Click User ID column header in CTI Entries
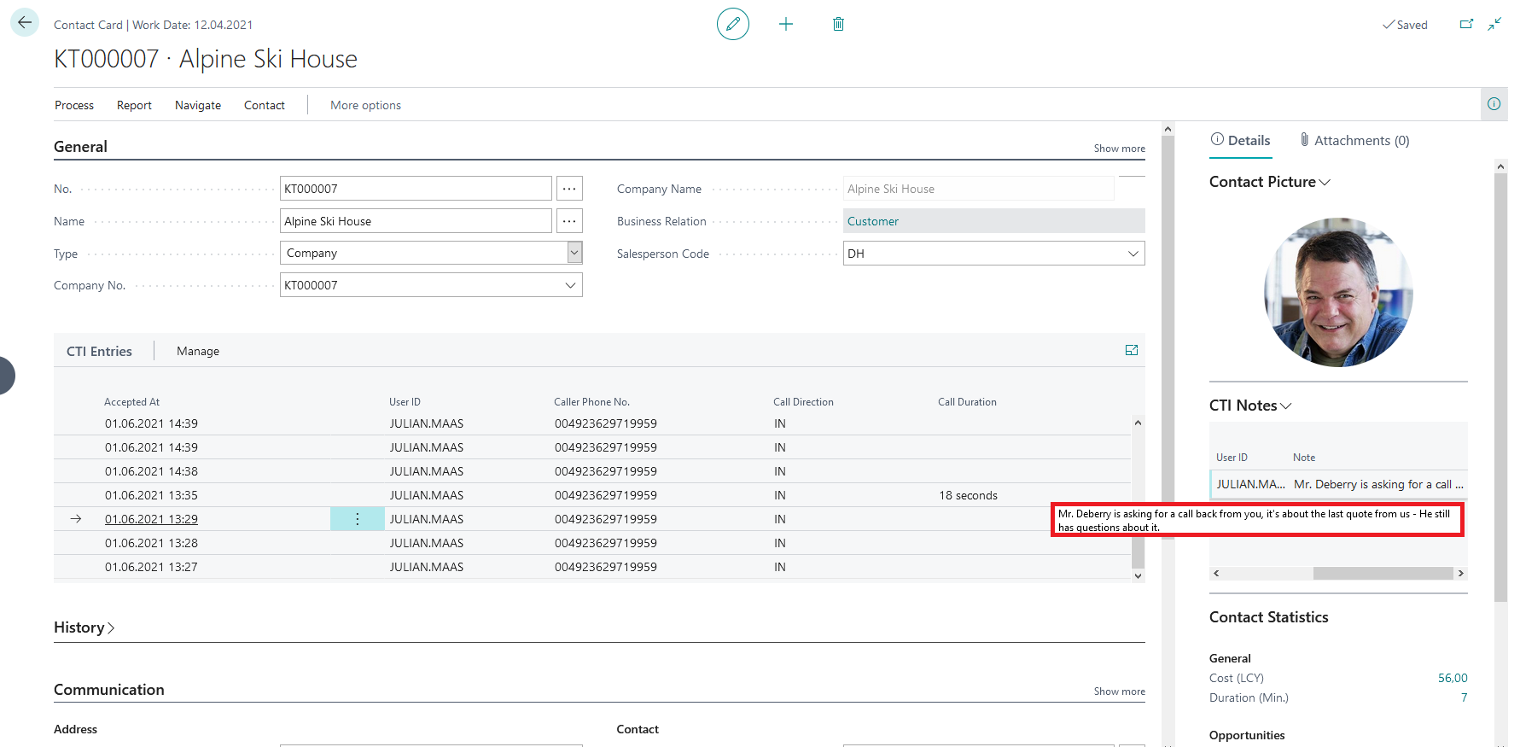Viewport: 1520px width, 747px height. coord(405,402)
